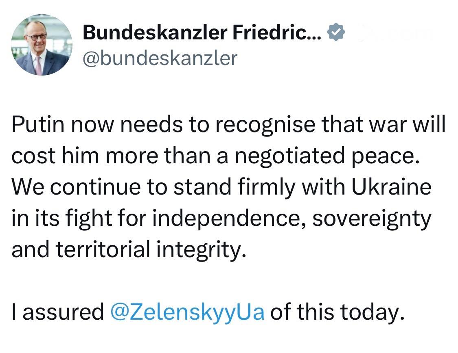Image resolution: width=458 pixels, height=353 pixels.
Task: Click "I assured" in the last line
Action: click(57, 312)
